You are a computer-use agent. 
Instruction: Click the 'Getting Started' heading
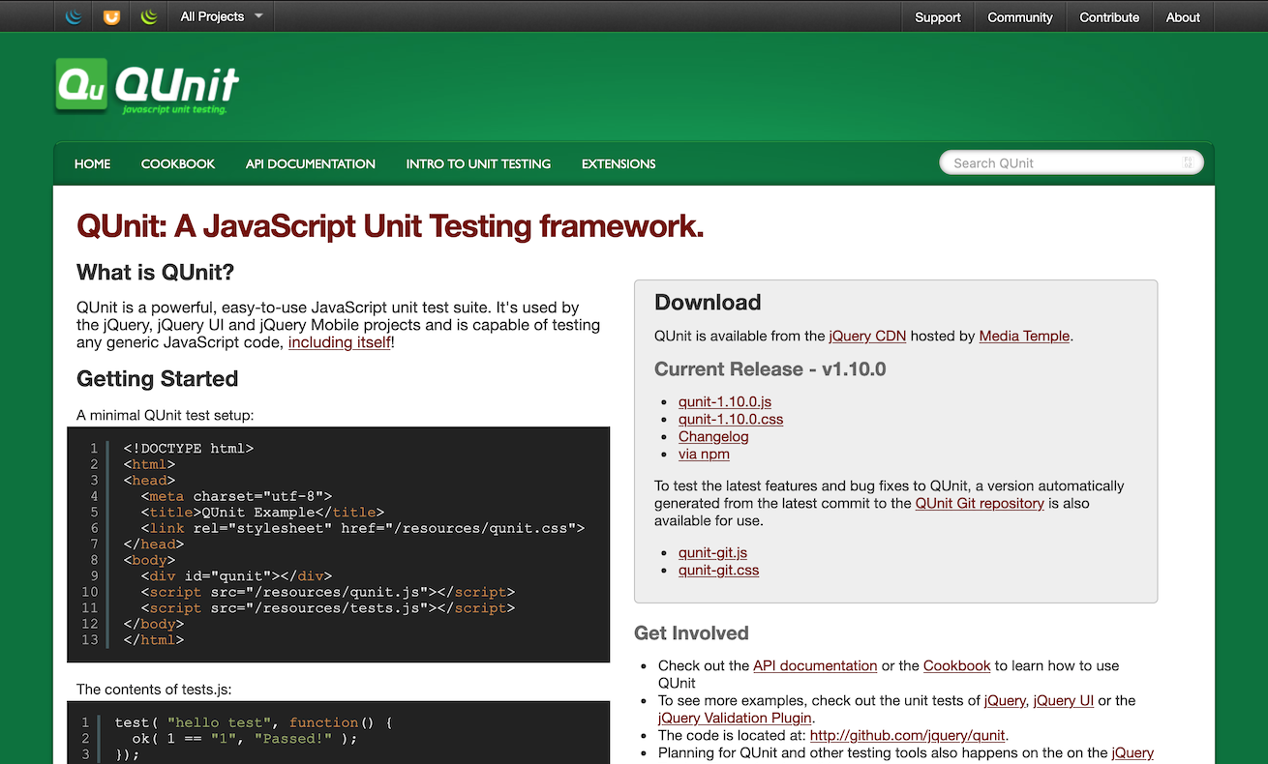[x=158, y=378]
